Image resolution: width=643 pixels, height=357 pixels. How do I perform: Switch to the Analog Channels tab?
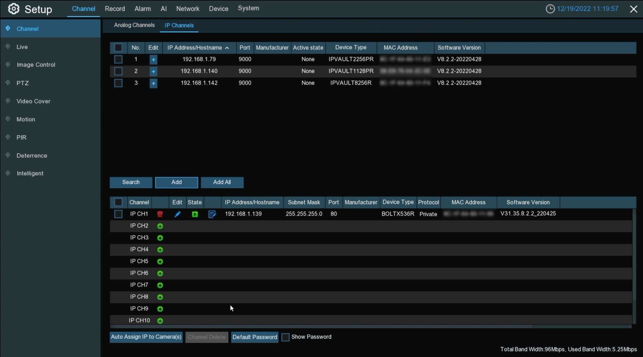point(134,25)
